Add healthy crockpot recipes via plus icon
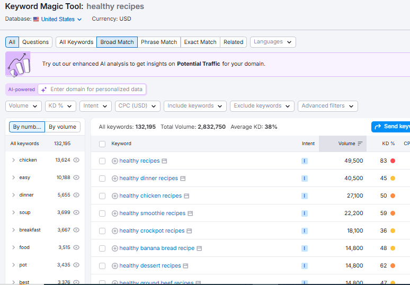The height and width of the screenshot is (285, 410). point(114,231)
